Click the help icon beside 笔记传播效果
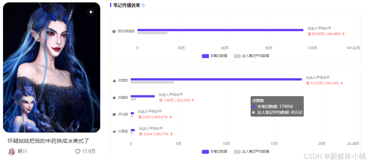367x162 pixels. (x=143, y=5)
